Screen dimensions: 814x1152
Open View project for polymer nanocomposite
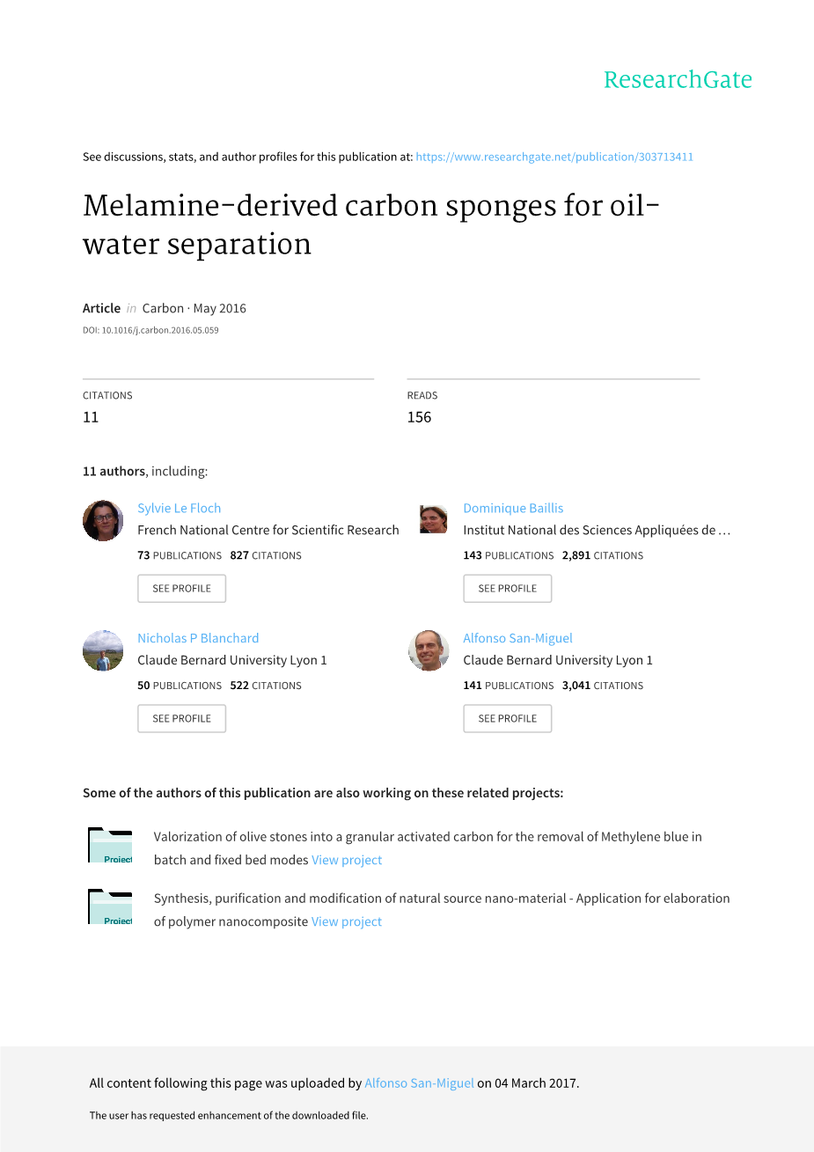tap(347, 921)
